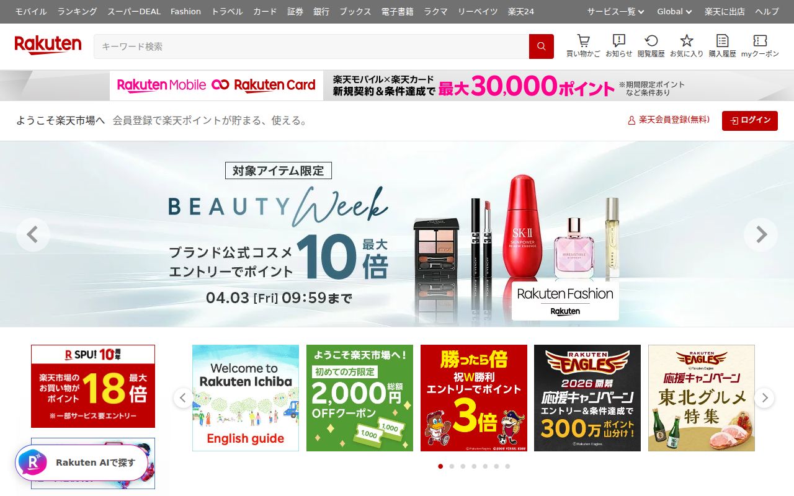
Task: Open favorites (お気に入り) star icon
Action: pyautogui.click(x=687, y=46)
